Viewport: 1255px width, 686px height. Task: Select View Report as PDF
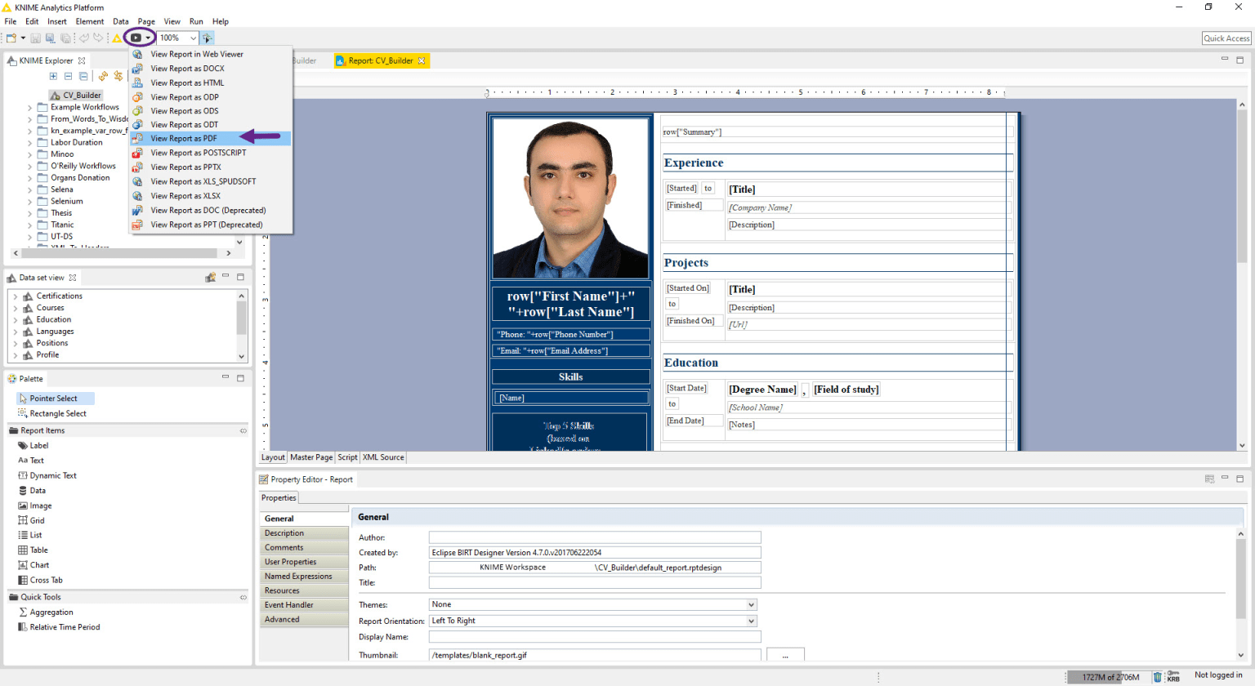tap(210, 139)
